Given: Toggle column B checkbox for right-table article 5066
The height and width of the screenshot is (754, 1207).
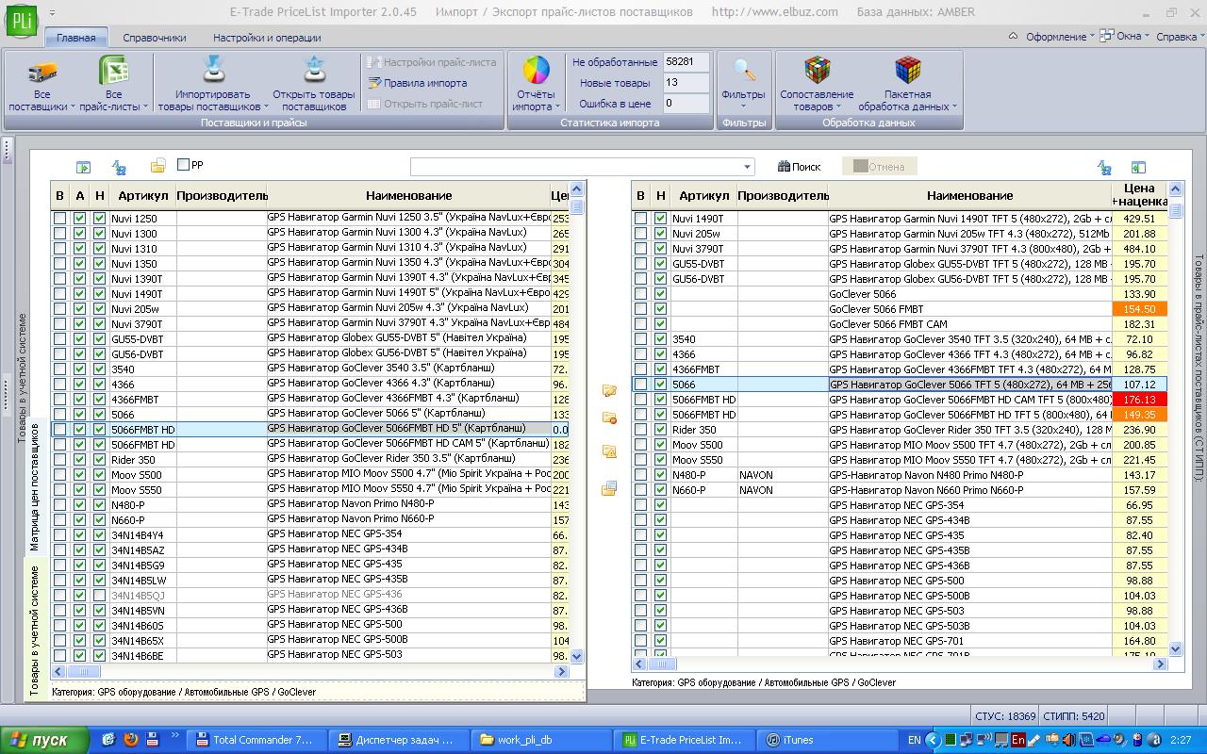Looking at the screenshot, I should [x=641, y=385].
